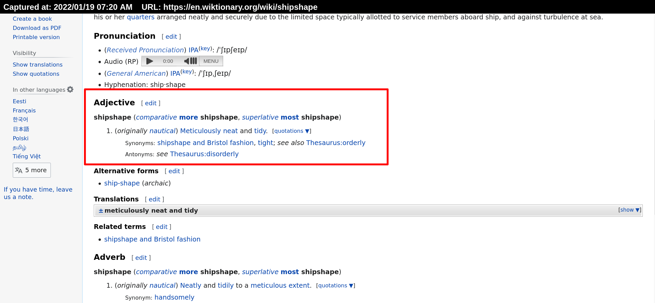
Task: Select 'Hyphenation: ship·shape' text
Action: click(x=145, y=85)
